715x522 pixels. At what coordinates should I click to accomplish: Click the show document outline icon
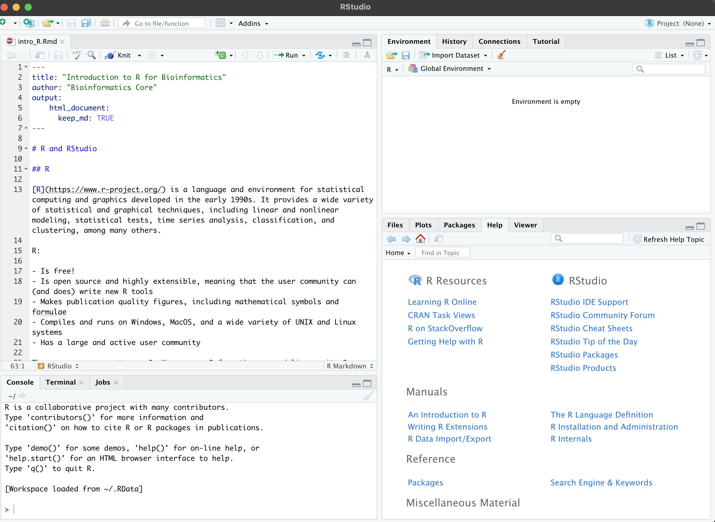[346, 55]
